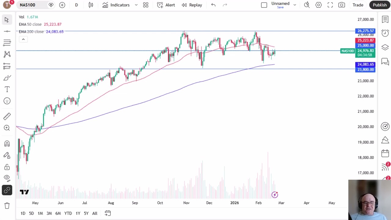Collapse the indicator legend arrow
Image resolution: width=391 pixels, height=220 pixels.
click(23, 39)
